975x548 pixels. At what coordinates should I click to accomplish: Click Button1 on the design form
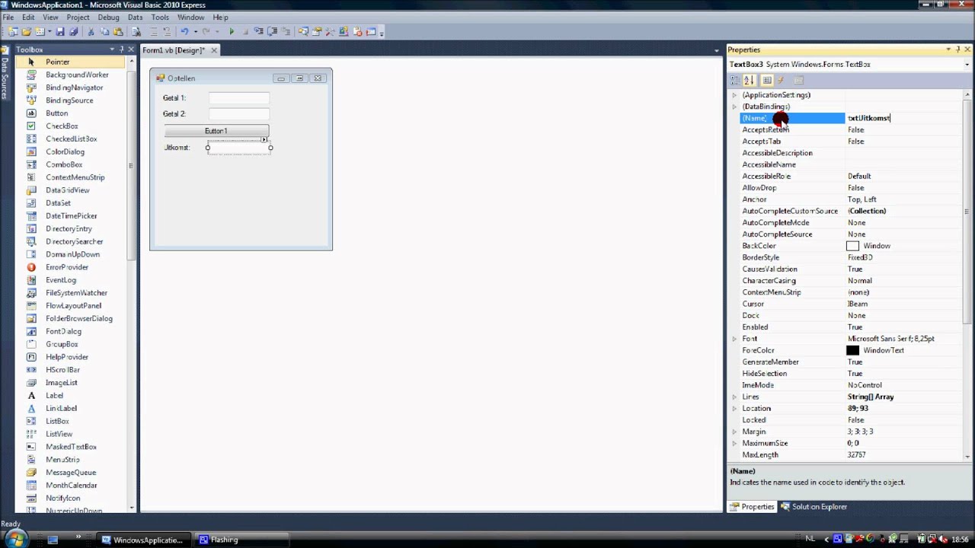pyautogui.click(x=216, y=131)
